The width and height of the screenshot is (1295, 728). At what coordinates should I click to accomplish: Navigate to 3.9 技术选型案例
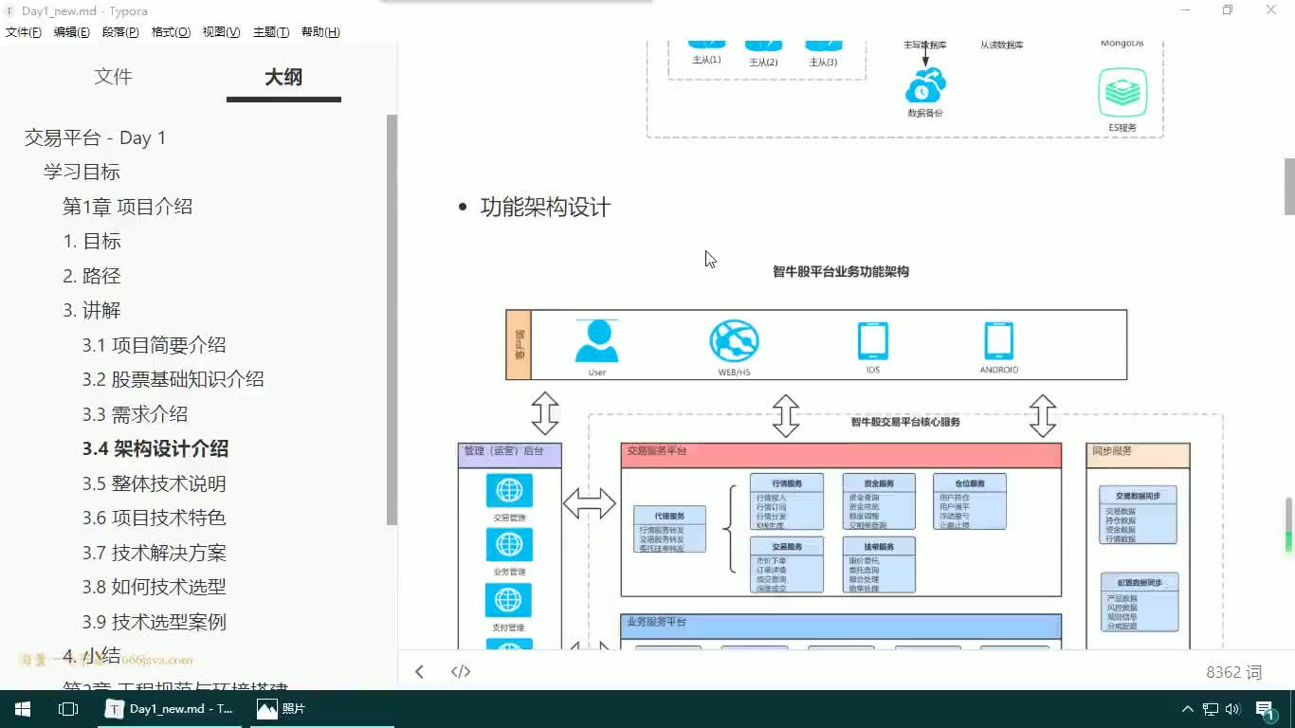click(154, 622)
